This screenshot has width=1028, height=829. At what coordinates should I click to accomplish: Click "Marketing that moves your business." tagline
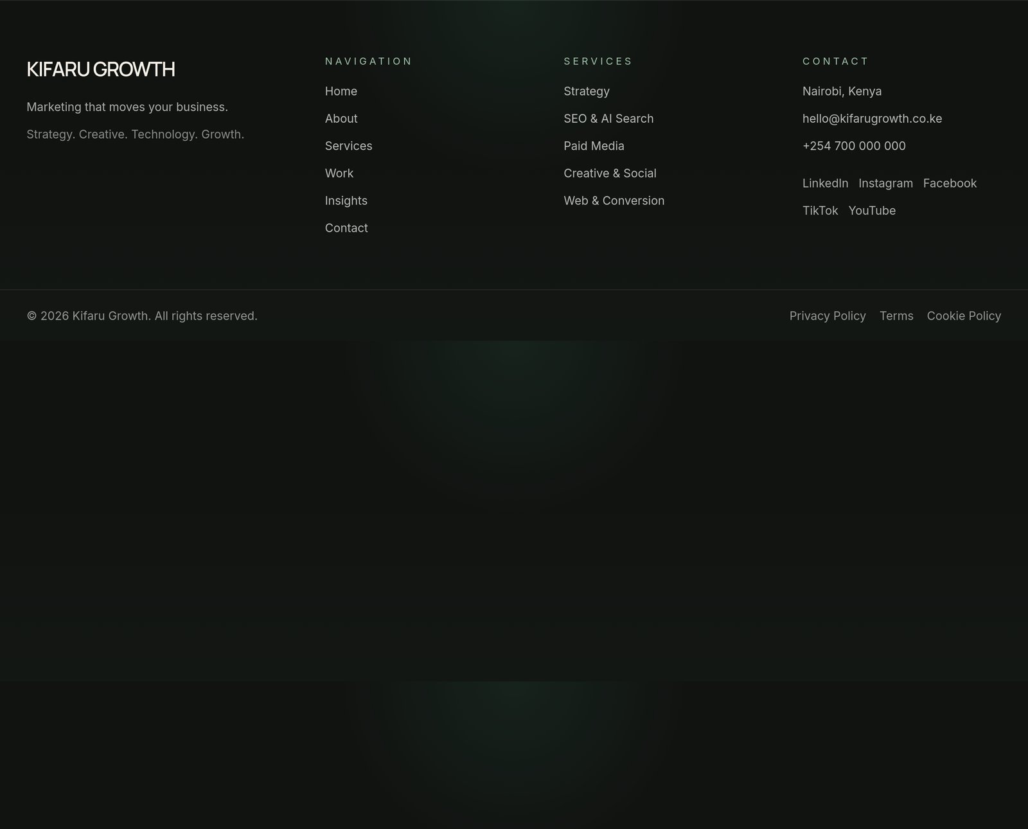(x=127, y=107)
